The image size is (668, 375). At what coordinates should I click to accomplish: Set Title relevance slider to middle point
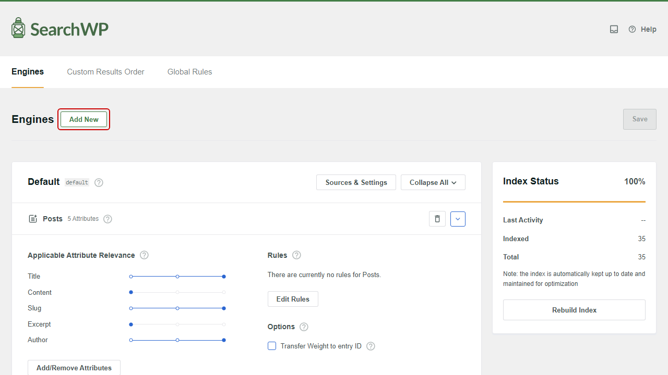(177, 277)
